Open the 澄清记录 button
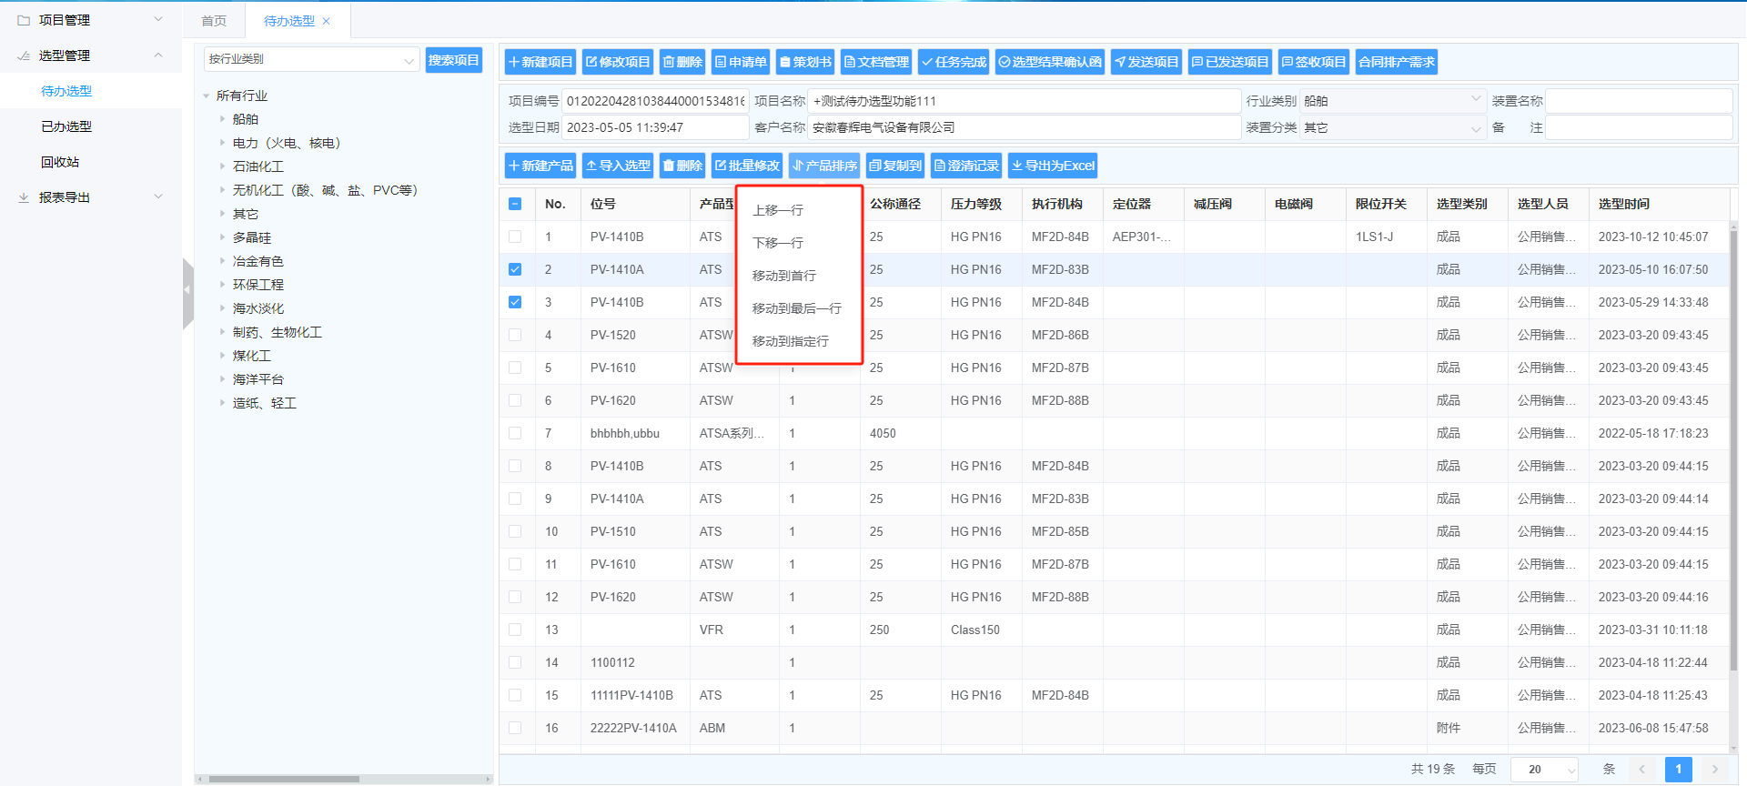Viewport: 1747px width, 786px height. click(x=966, y=166)
